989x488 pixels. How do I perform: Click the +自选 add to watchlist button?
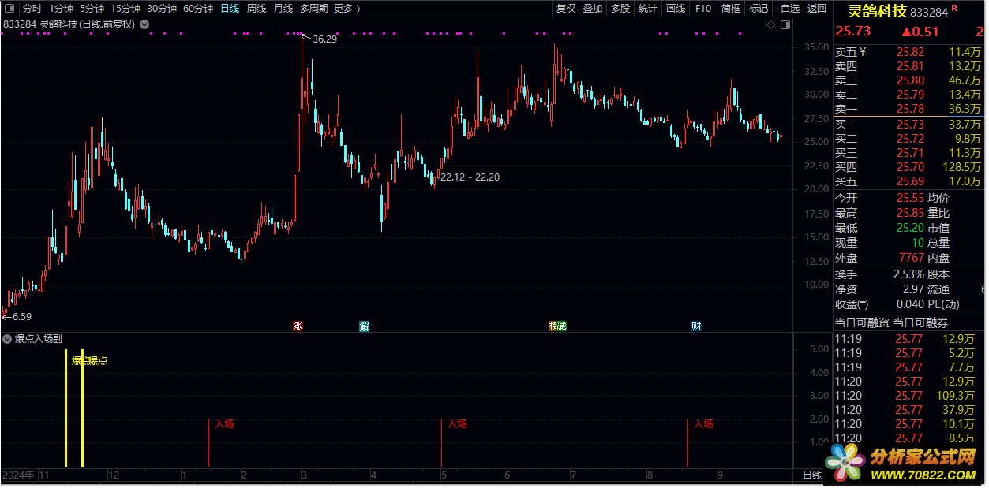(x=786, y=9)
